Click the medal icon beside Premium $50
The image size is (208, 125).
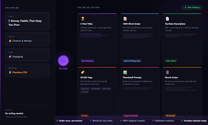(x=10, y=72)
